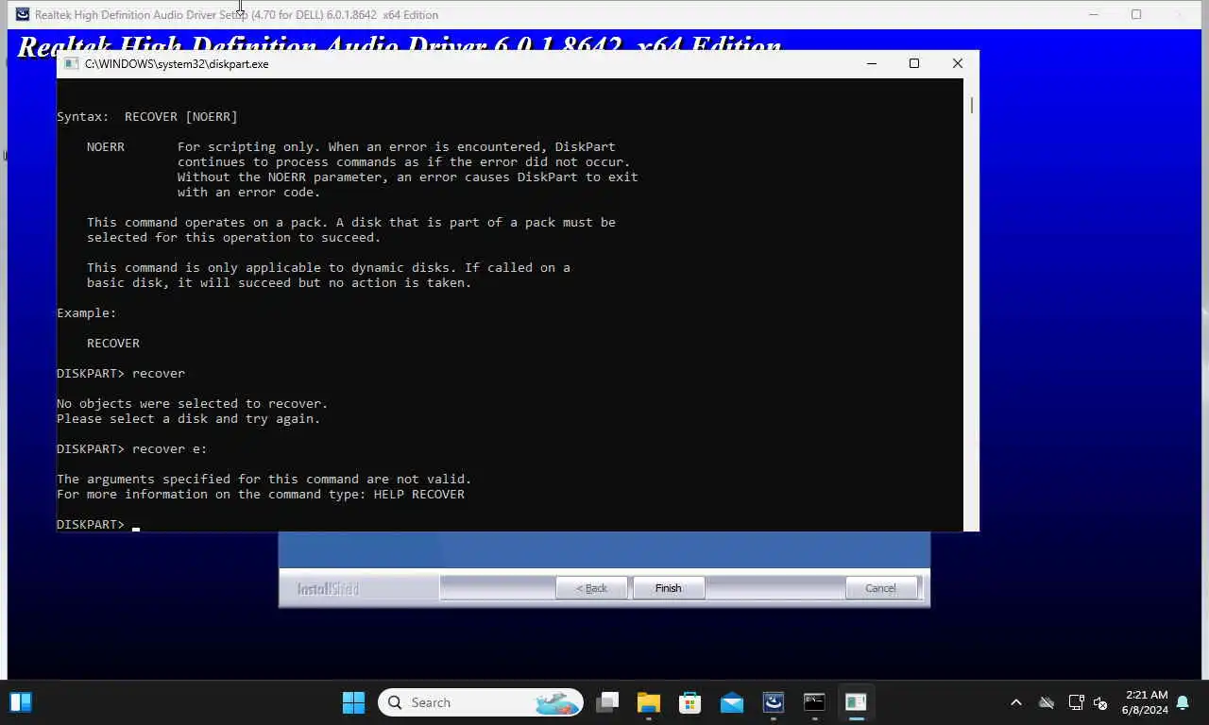Image resolution: width=1209 pixels, height=725 pixels.
Task: Open the network status tray icon
Action: point(1076,702)
